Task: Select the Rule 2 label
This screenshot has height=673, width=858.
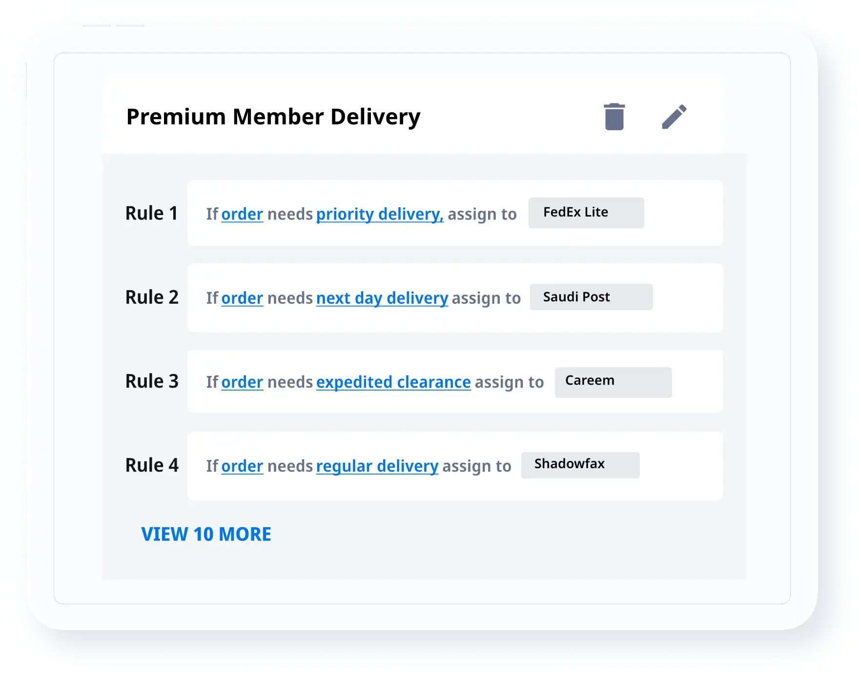Action: [x=152, y=297]
